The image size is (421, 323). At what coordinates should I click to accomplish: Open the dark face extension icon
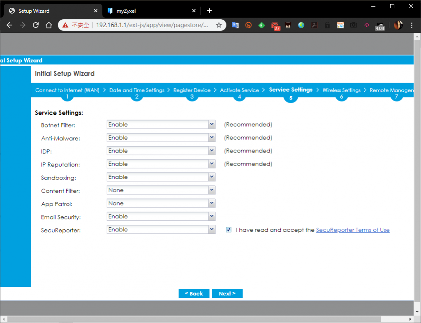tap(288, 25)
